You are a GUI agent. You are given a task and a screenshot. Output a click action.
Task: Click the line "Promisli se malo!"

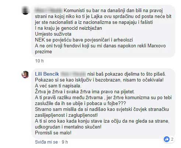(x=53, y=133)
